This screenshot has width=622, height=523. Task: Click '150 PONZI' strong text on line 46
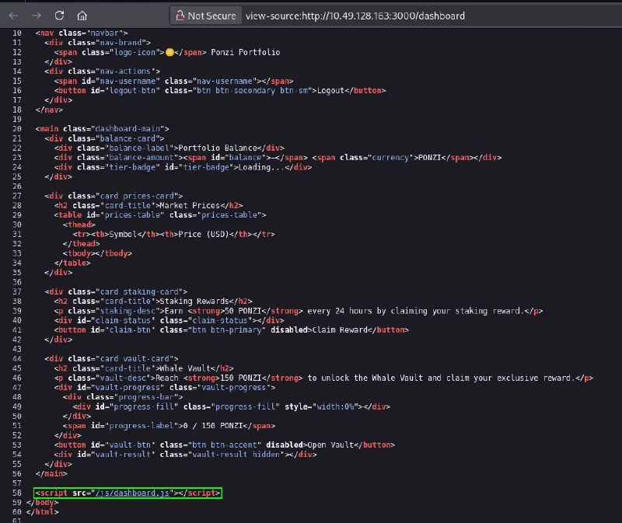(240, 378)
